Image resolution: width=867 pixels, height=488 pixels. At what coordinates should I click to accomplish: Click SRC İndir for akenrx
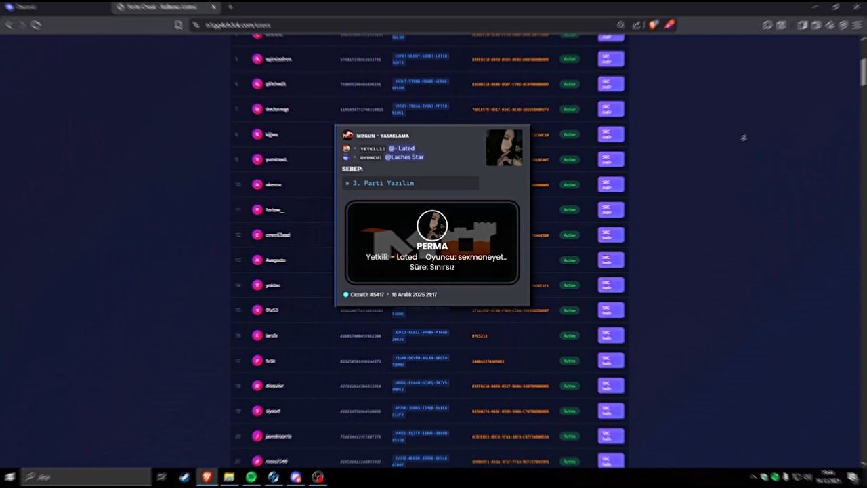point(610,184)
